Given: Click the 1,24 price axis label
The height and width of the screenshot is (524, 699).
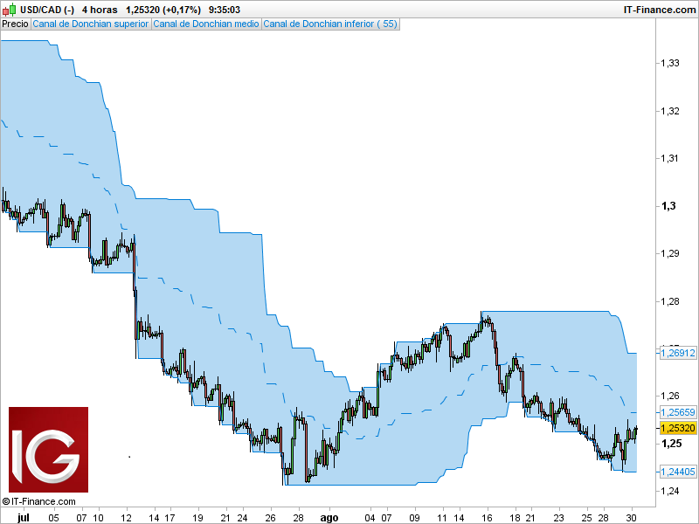Looking at the screenshot, I should pos(670,491).
